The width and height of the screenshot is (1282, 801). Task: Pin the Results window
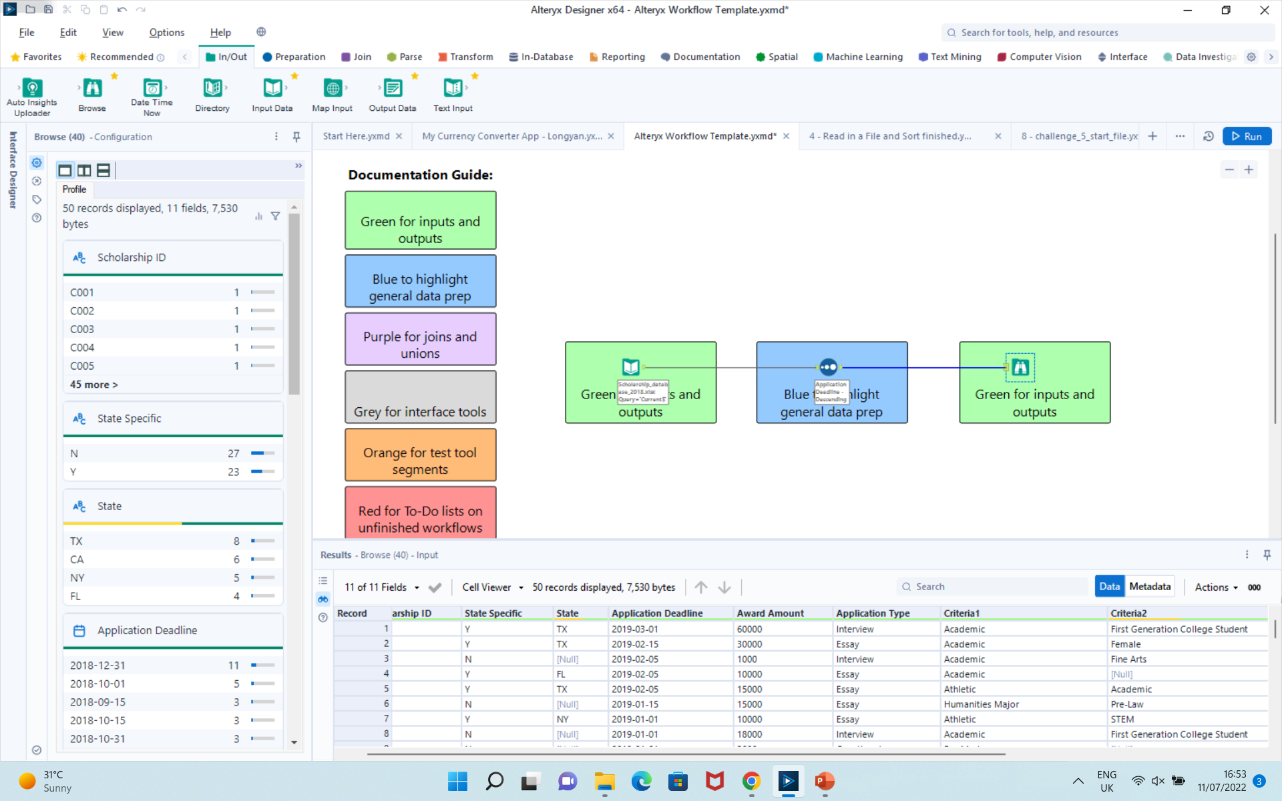tap(1267, 555)
